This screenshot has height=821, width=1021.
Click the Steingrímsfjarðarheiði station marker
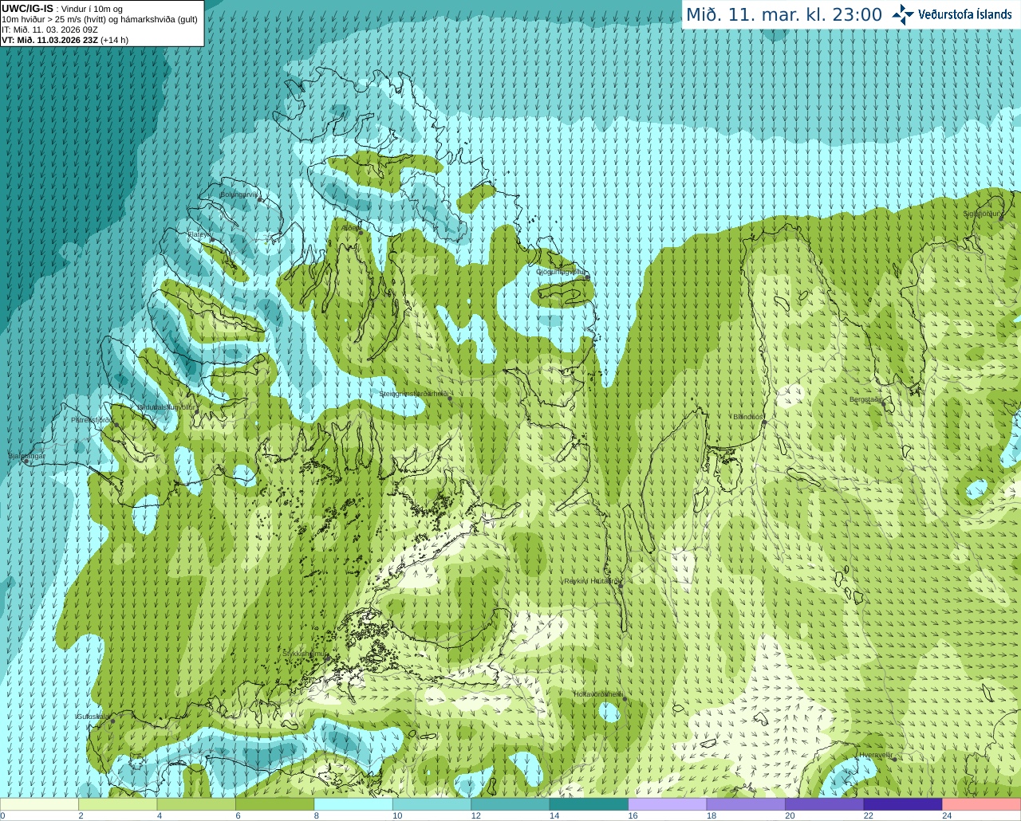pos(450,399)
